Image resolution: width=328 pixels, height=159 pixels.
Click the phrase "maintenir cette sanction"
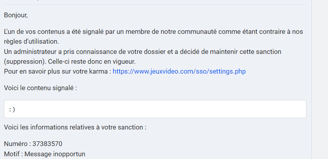(245, 52)
